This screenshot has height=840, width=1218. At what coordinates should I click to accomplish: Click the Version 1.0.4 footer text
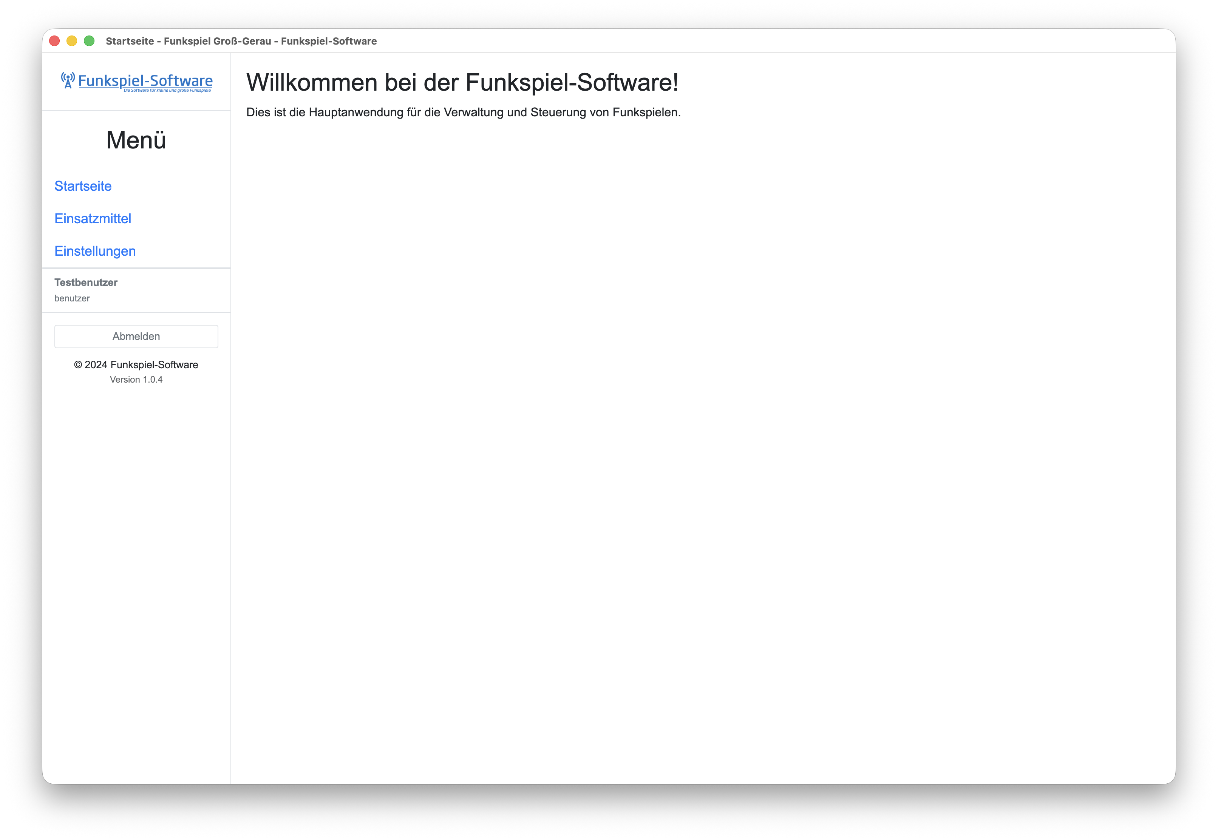click(136, 379)
